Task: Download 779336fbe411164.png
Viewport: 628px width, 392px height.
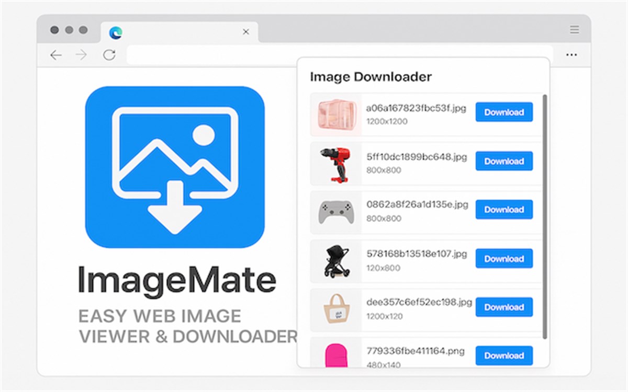Action: coord(504,355)
